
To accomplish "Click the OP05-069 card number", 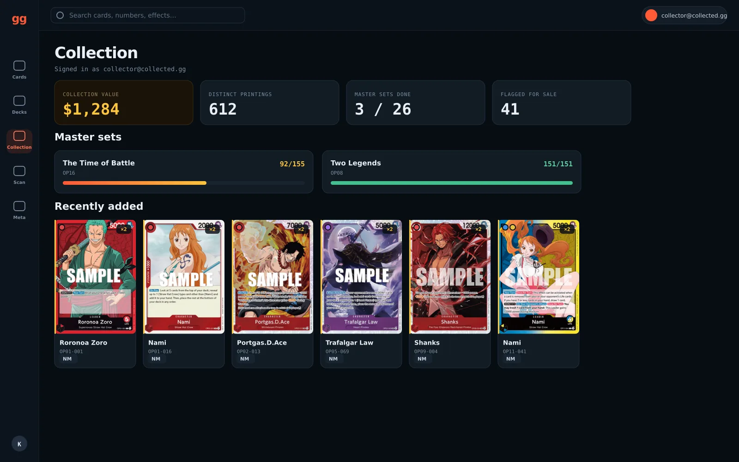I will click(338, 352).
